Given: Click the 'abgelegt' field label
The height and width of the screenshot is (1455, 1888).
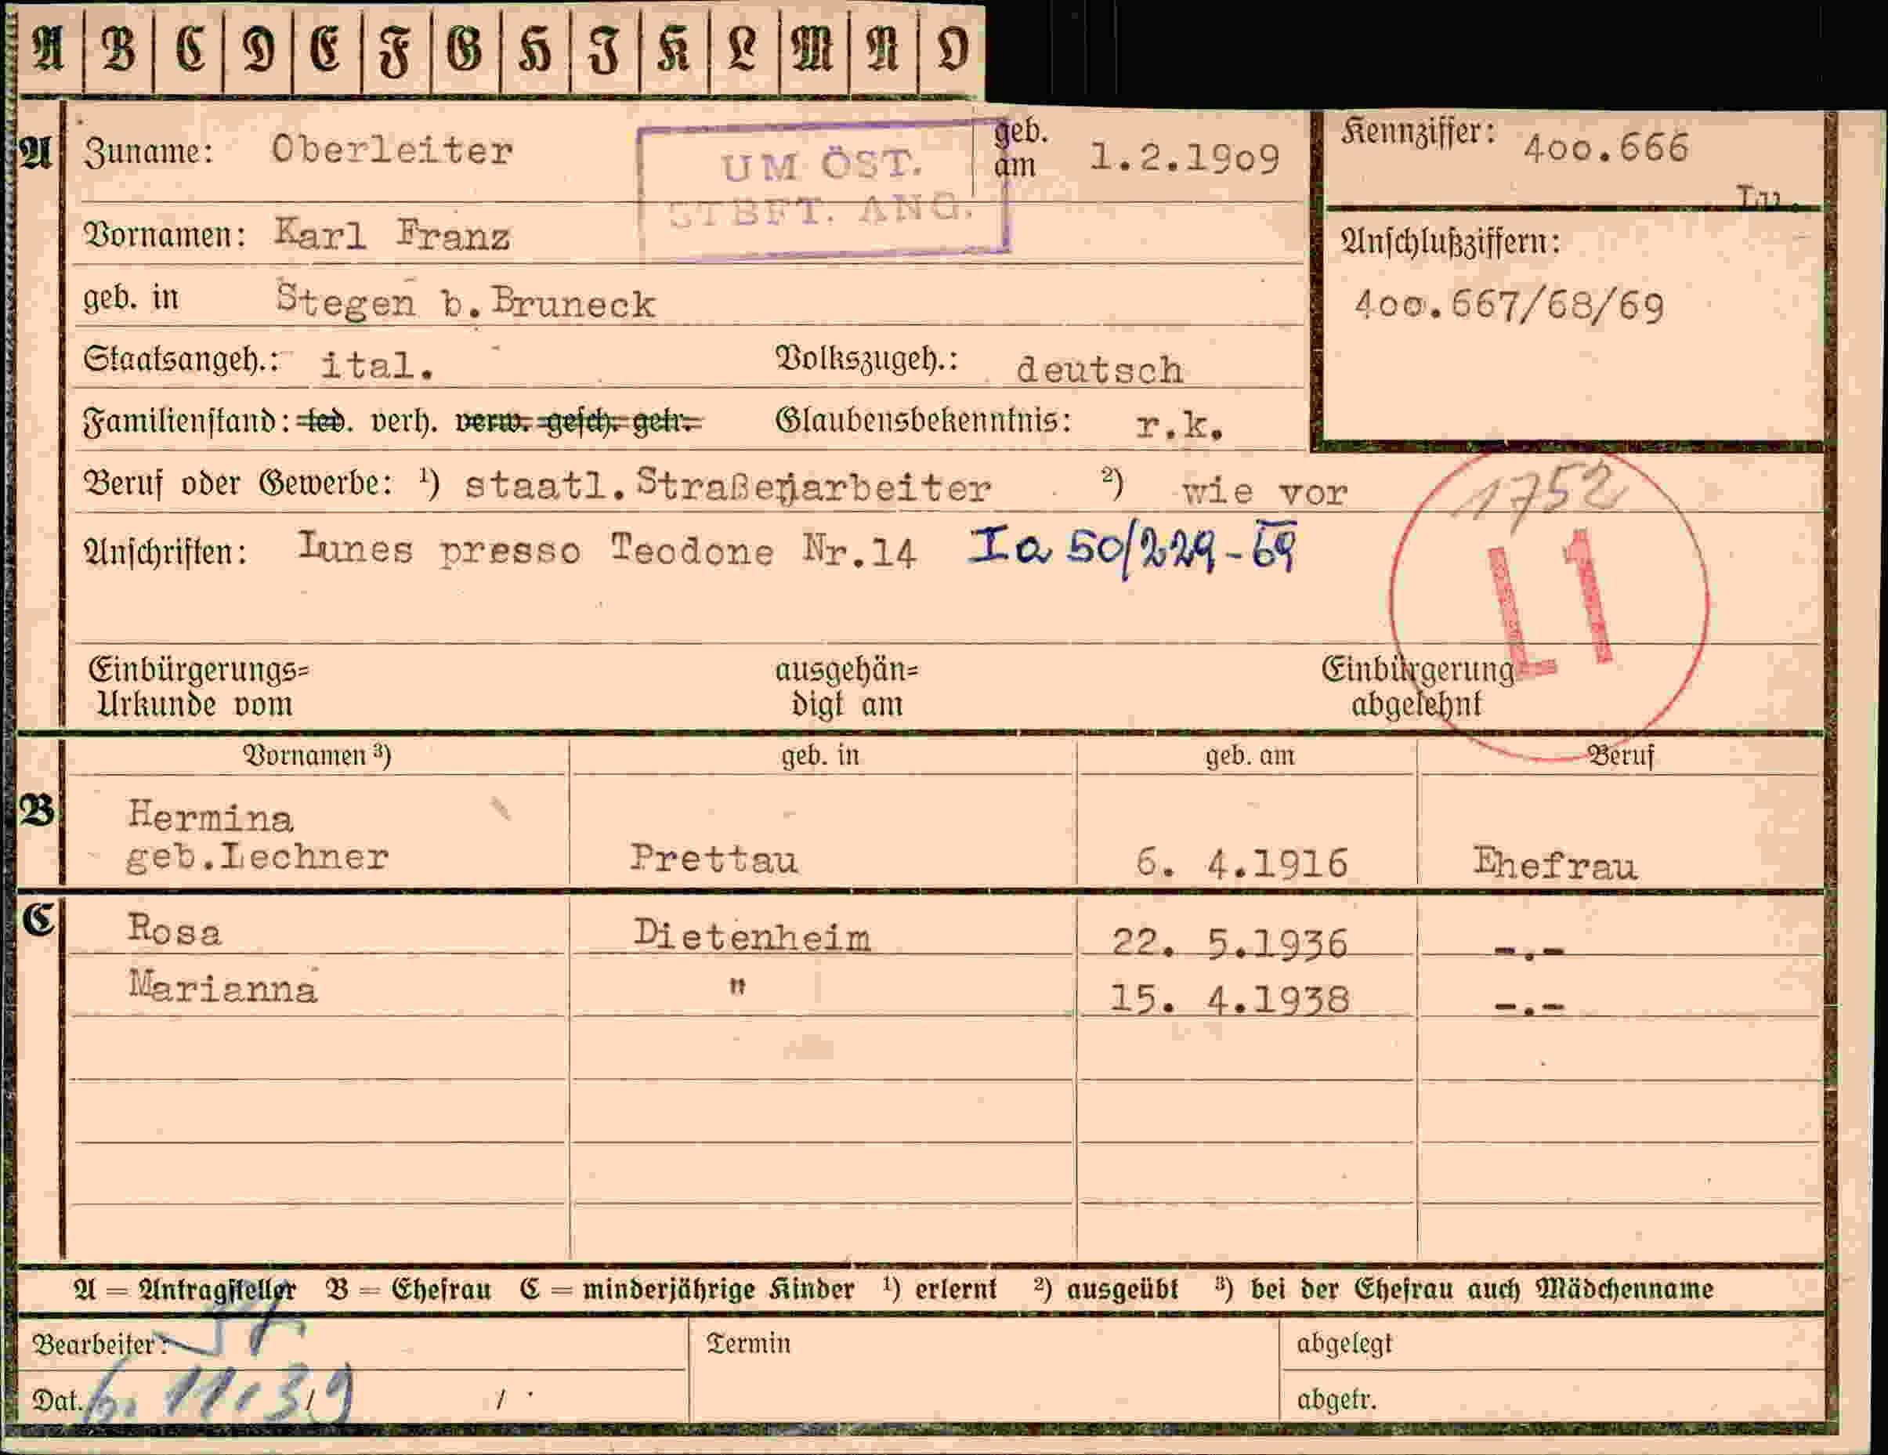Looking at the screenshot, I should [x=1344, y=1344].
